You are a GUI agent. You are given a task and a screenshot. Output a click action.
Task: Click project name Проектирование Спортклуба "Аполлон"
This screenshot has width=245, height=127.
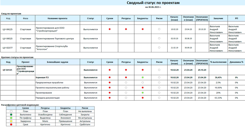click(52, 48)
